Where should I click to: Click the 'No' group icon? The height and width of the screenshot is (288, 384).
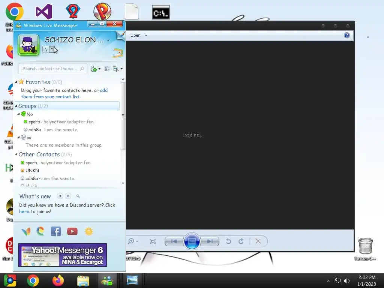click(23, 114)
